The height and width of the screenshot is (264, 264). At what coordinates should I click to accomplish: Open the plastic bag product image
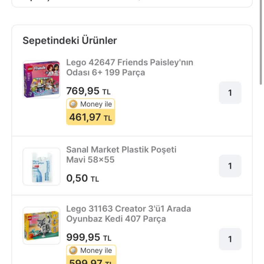pos(41,167)
